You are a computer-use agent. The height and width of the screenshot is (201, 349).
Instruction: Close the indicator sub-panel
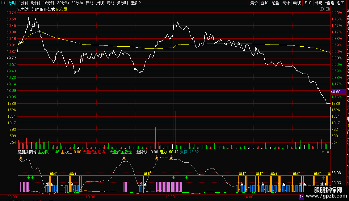point(328,152)
